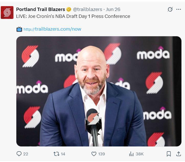Open the reply icon on the tweet

click(19, 154)
